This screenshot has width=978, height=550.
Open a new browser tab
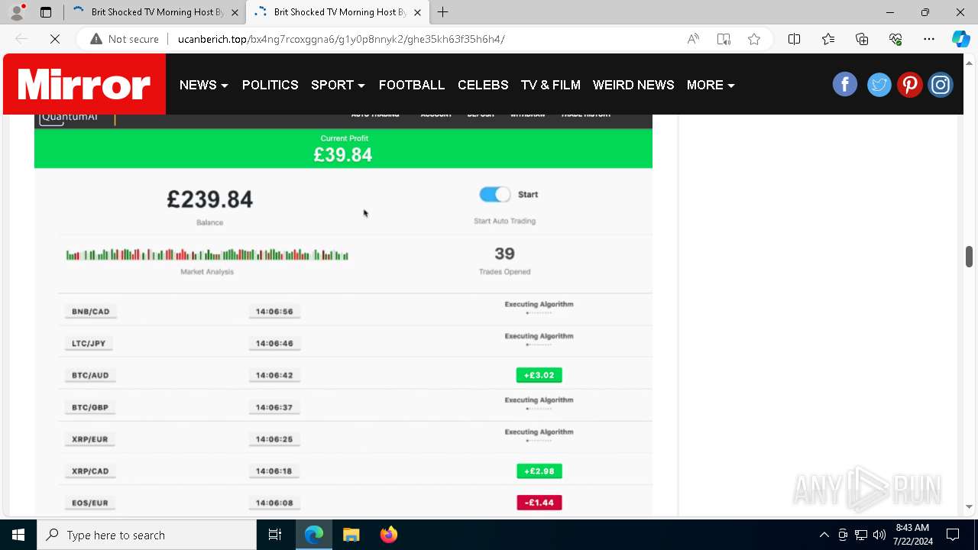443,12
